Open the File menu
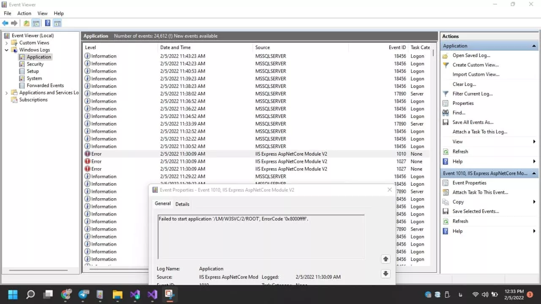Image resolution: width=541 pixels, height=304 pixels. [x=8, y=14]
